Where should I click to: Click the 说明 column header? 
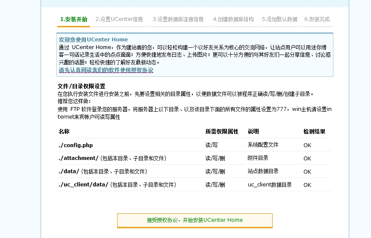click(253, 131)
